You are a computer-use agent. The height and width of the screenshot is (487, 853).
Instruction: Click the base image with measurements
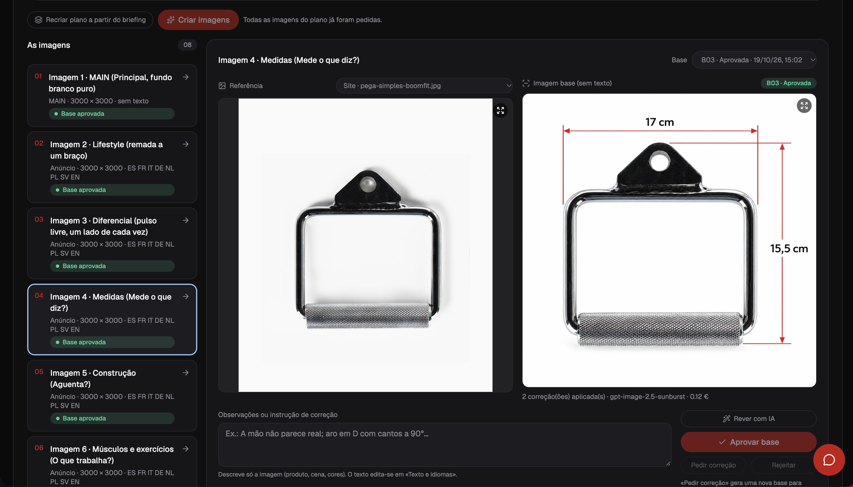coord(669,240)
